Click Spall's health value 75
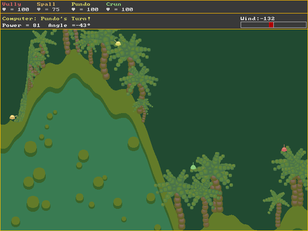The height and width of the screenshot is (231, 308). pos(56,10)
